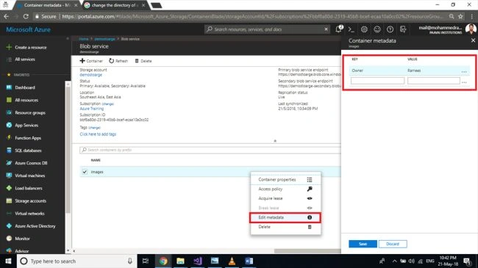Screen dimensions: 478x268
Task: Open the demostoarge storage account link
Action: (91, 75)
